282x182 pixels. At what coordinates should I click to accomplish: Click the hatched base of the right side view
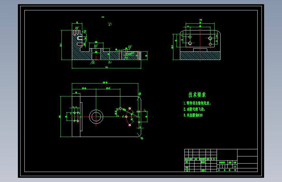click(x=200, y=55)
